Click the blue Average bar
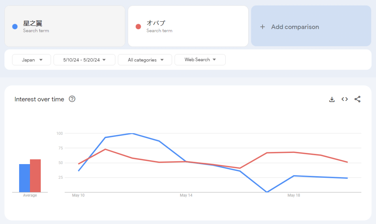This screenshot has height=224, width=376. pyautogui.click(x=24, y=178)
